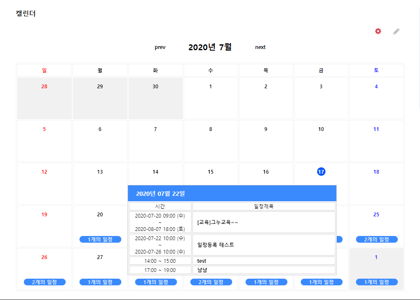The width and height of the screenshot is (420, 300).
Task: Open the schedule badge under August 1
Action: 376,282
